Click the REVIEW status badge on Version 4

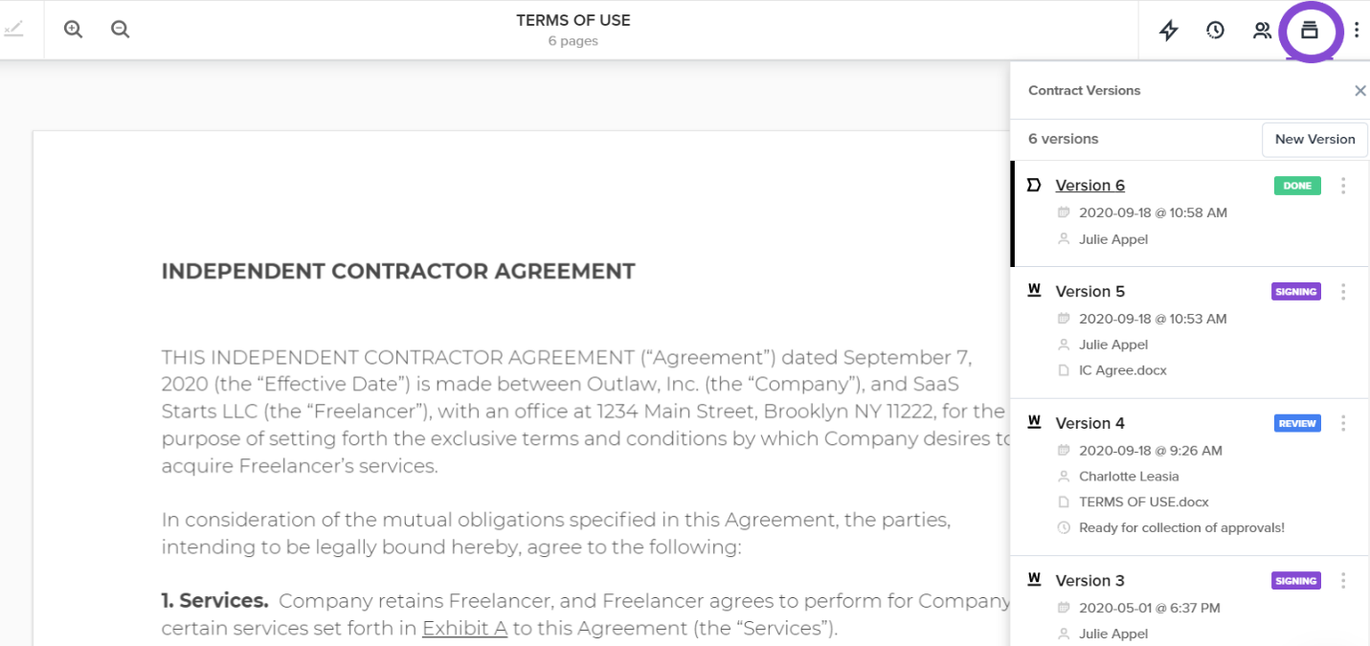point(1297,423)
